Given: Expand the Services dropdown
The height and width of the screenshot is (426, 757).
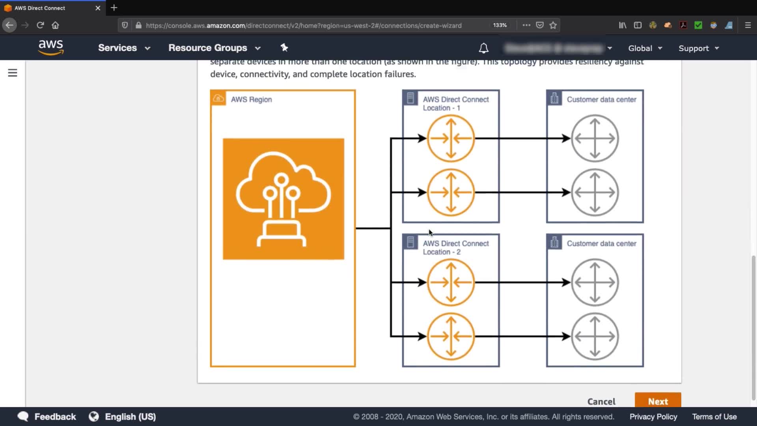Looking at the screenshot, I should pyautogui.click(x=124, y=48).
